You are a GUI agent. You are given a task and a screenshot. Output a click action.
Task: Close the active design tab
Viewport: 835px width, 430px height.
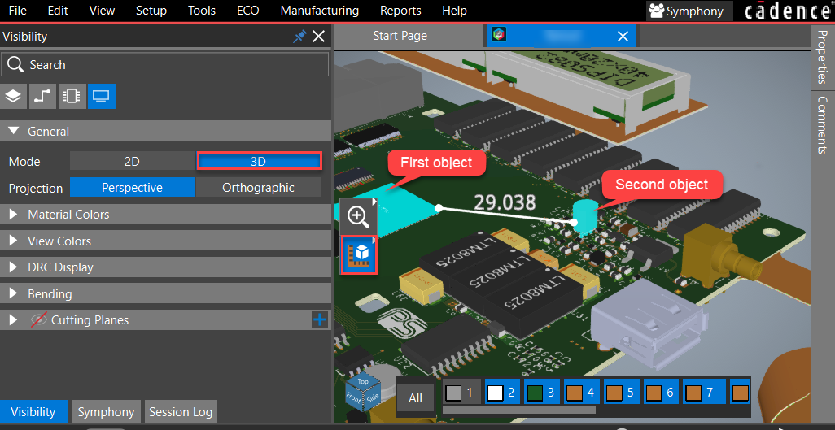(623, 37)
